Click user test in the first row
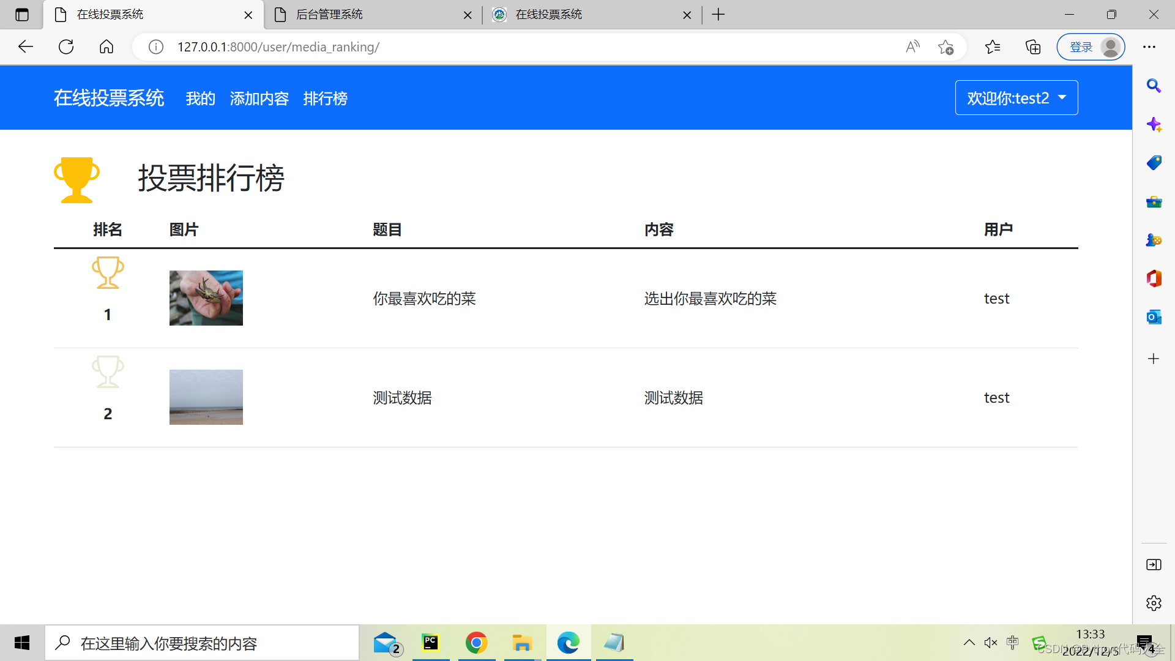Viewport: 1175px width, 661px height. [997, 299]
